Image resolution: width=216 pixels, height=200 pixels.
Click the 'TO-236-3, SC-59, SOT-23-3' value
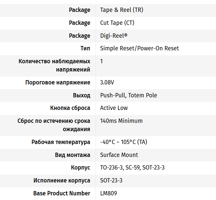point(132,168)
